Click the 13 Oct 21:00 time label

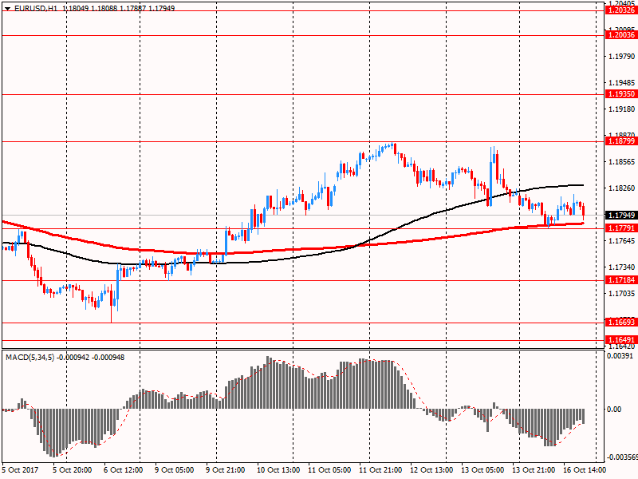pyautogui.click(x=534, y=469)
